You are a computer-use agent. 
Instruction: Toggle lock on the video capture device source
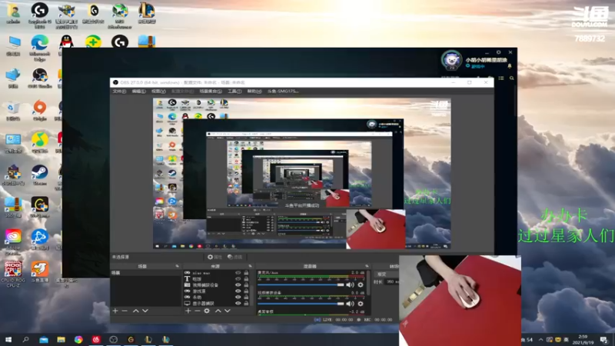246,284
